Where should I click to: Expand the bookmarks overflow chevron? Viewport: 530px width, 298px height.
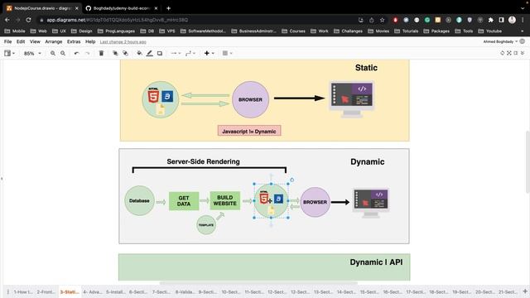[x=523, y=31]
